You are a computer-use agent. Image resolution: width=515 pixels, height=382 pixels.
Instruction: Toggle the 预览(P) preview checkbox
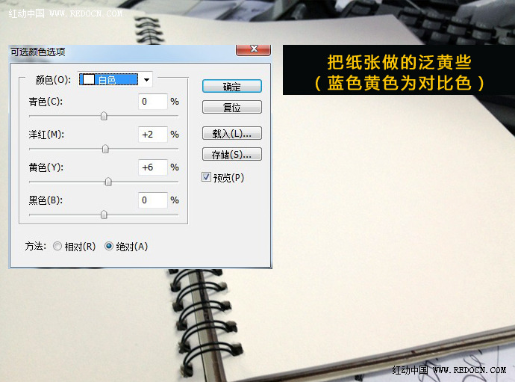tap(206, 177)
